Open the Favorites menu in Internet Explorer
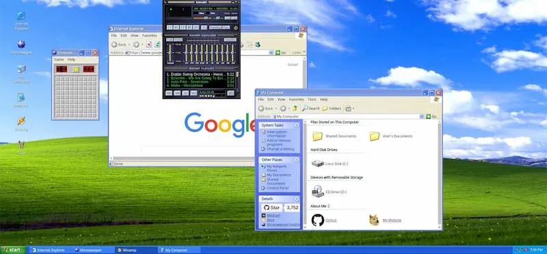The width and height of the screenshot is (547, 254). coord(149,36)
